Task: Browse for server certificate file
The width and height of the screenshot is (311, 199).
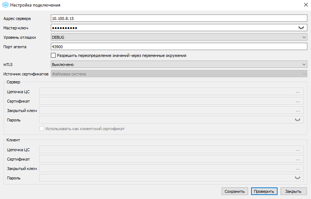Action: [298, 101]
